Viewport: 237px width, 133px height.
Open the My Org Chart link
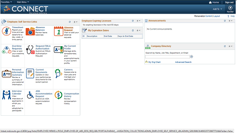point(154,62)
